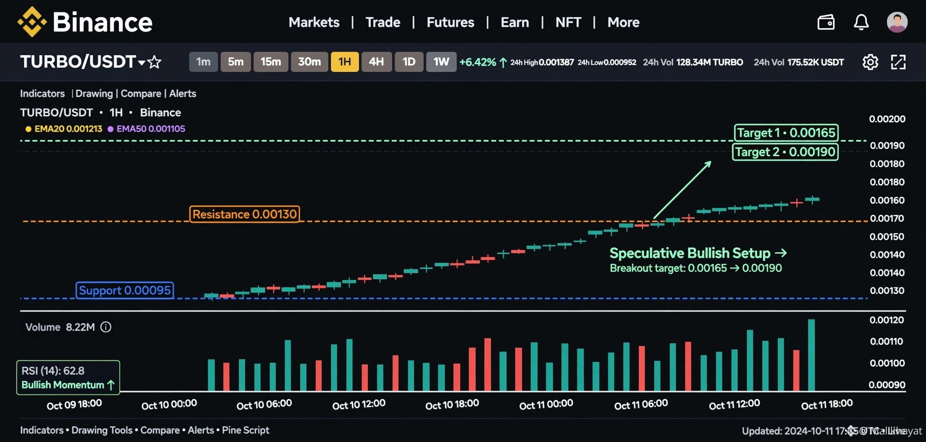Open the Markets menu
This screenshot has height=442, width=926.
tap(314, 22)
